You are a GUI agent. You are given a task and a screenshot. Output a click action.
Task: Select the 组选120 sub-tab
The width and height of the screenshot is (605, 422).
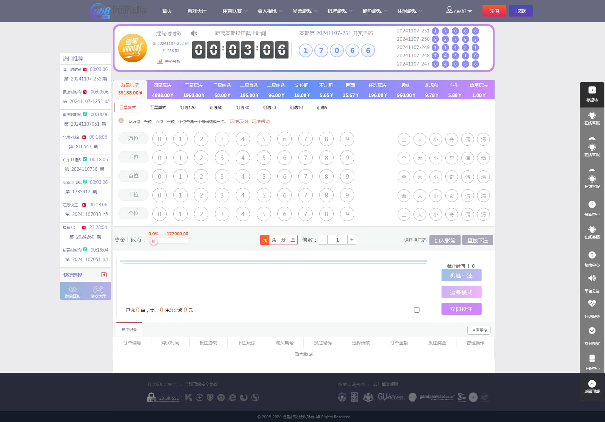pos(188,107)
